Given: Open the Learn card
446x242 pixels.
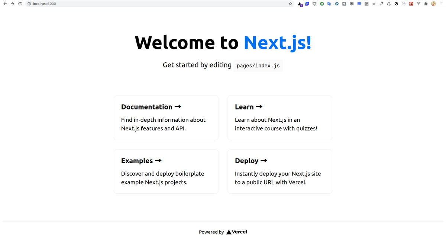Looking at the screenshot, I should coord(280,118).
